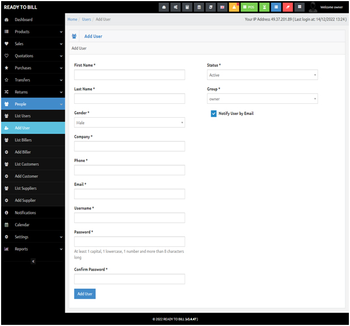Click the users icon beside Add User heading
The width and height of the screenshot is (350, 326).
pos(74,36)
